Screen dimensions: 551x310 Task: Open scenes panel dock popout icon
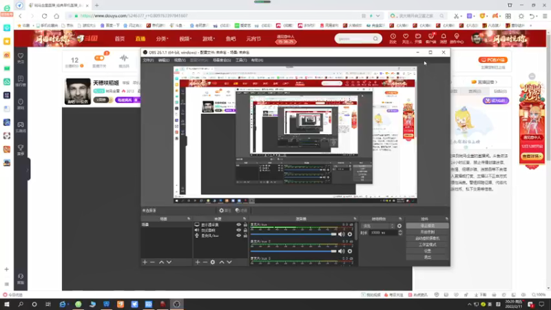point(189,219)
